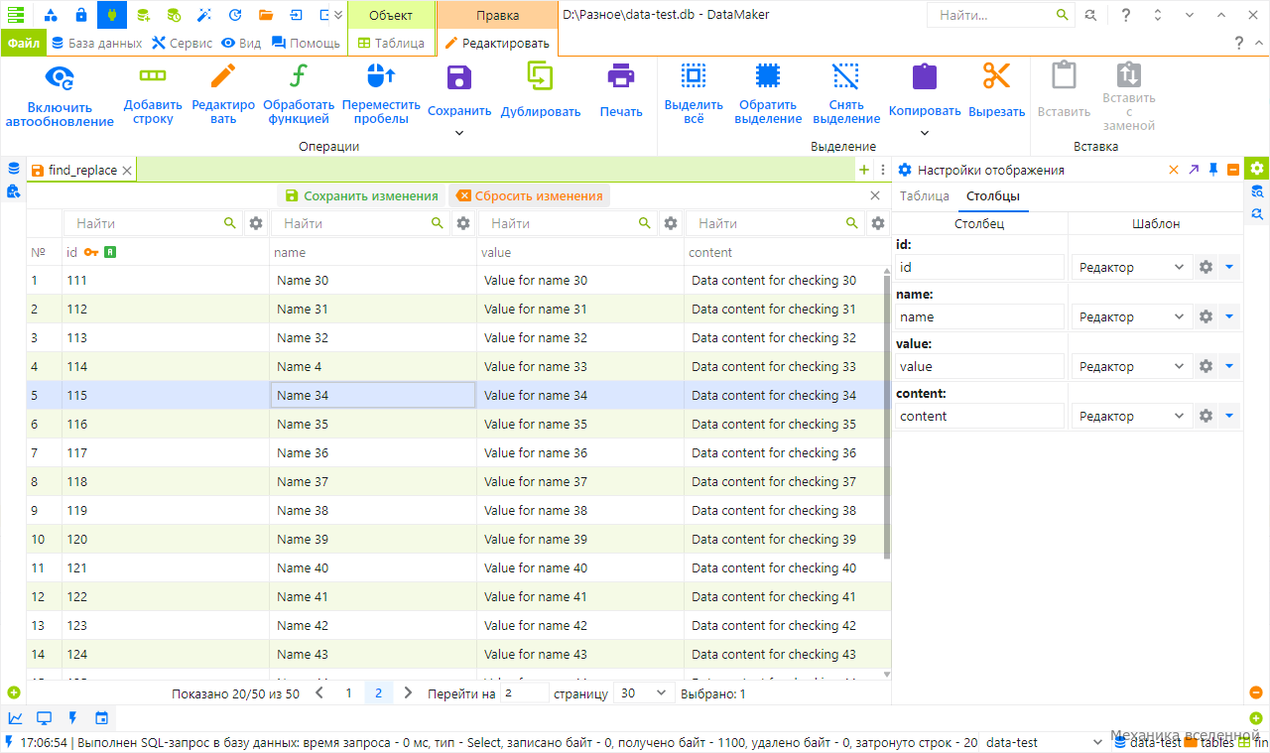The height and width of the screenshot is (753, 1270).
Task: Expand quick toolbar overflow chevron
Action: coord(339,15)
